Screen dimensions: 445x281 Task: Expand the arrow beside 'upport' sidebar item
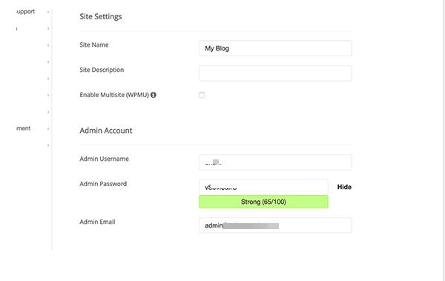coord(48,12)
